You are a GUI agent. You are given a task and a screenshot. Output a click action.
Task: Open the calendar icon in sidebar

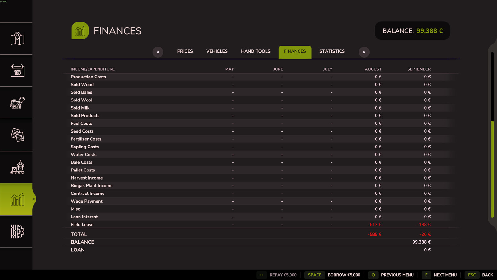(x=17, y=71)
